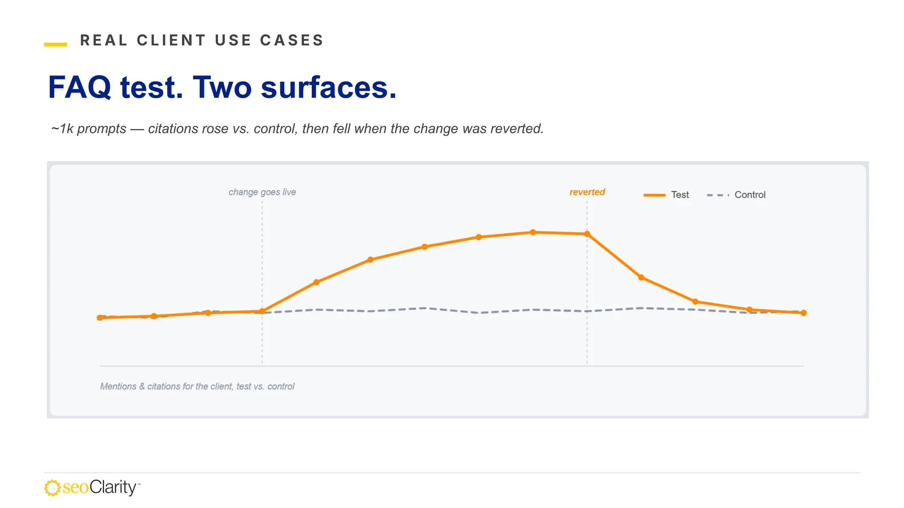Click the yellow accent bar beside header
The image size is (904, 508).
point(56,45)
